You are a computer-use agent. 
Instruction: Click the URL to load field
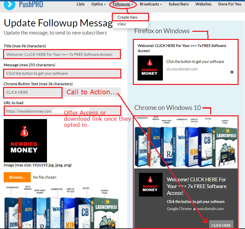coord(62,111)
